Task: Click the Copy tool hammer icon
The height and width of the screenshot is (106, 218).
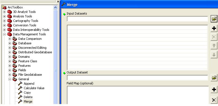Action: (20, 93)
